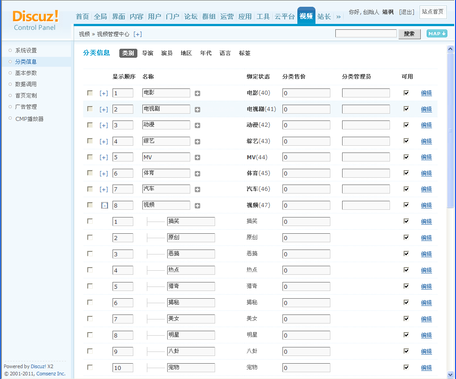Screen dimensions: 456x379
Task: Click the plus icon beside 电视剧 name field
Action: tap(197, 110)
